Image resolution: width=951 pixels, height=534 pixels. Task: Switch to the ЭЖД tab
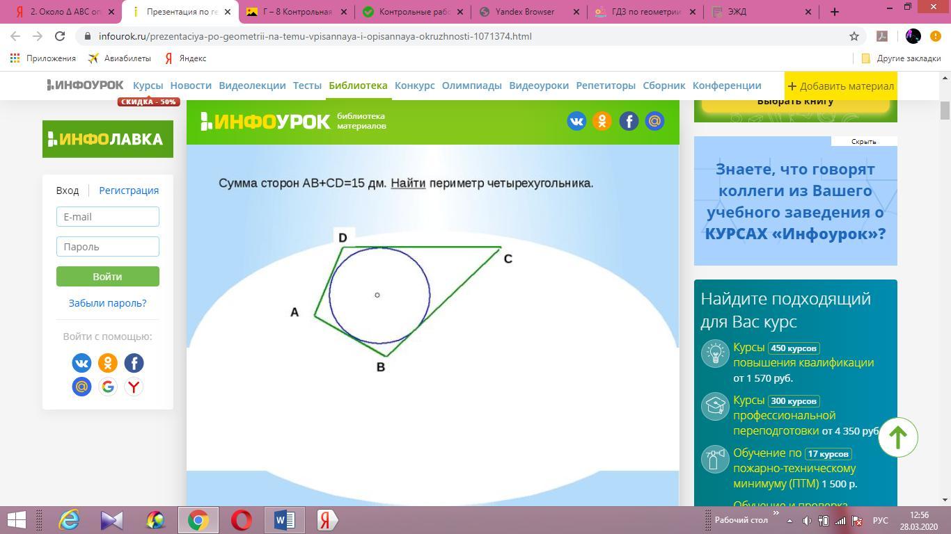tap(761, 12)
